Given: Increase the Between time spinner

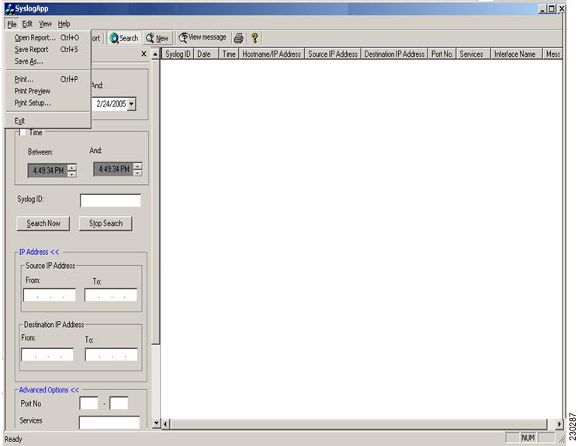Looking at the screenshot, I should coord(72,167).
